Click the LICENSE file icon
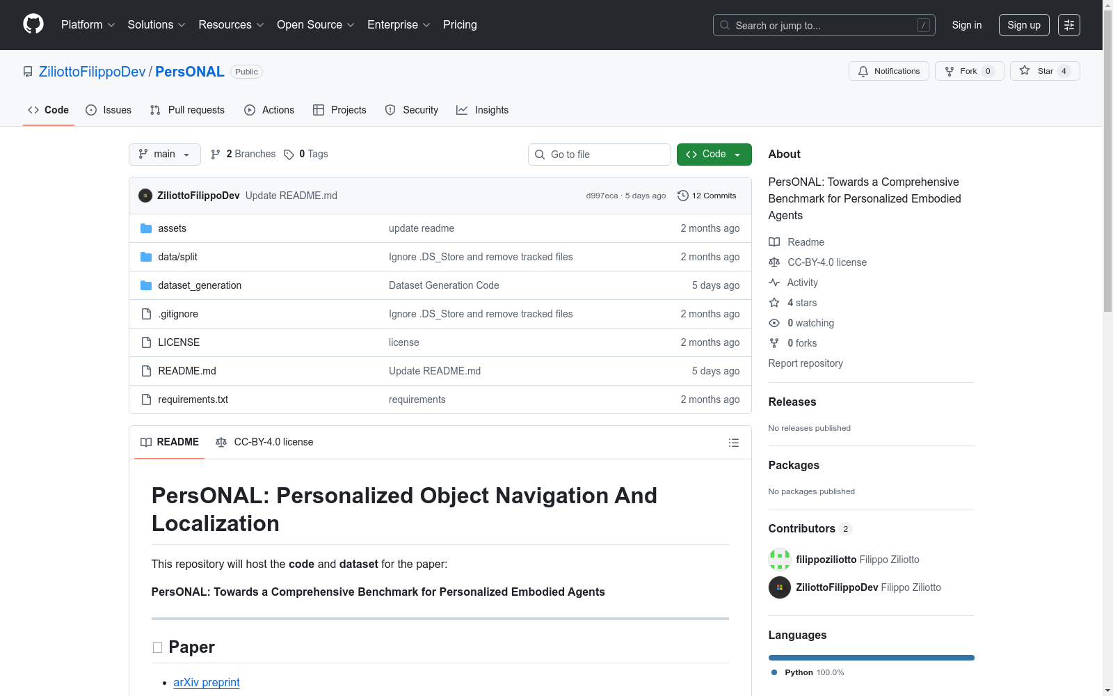Screen dimensions: 1113x696 coord(146,342)
